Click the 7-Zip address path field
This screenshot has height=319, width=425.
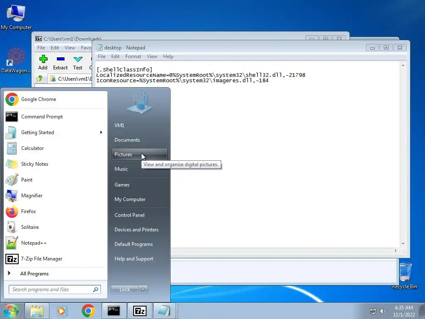point(71,79)
